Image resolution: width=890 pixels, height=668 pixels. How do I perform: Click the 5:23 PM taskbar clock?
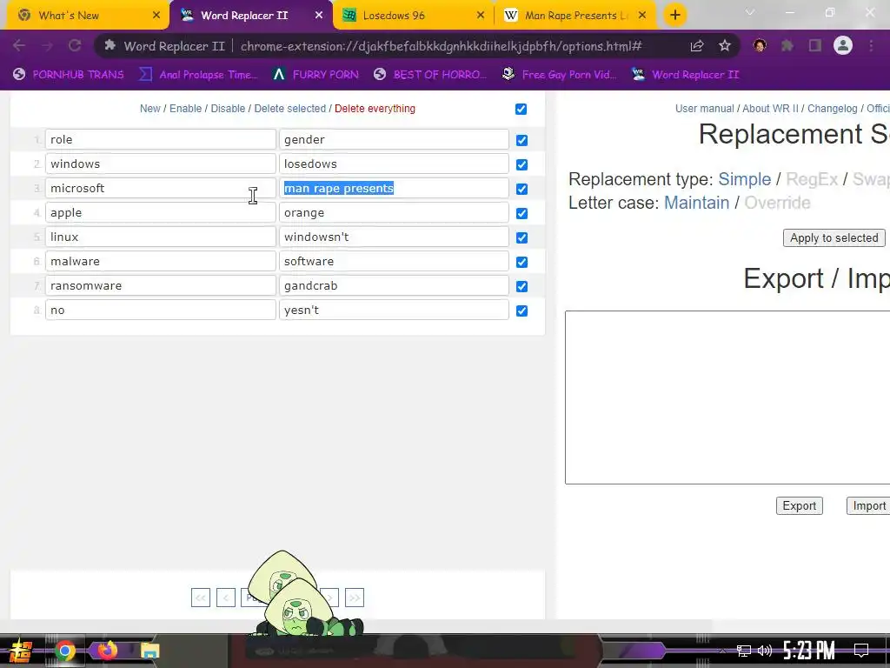(x=809, y=651)
